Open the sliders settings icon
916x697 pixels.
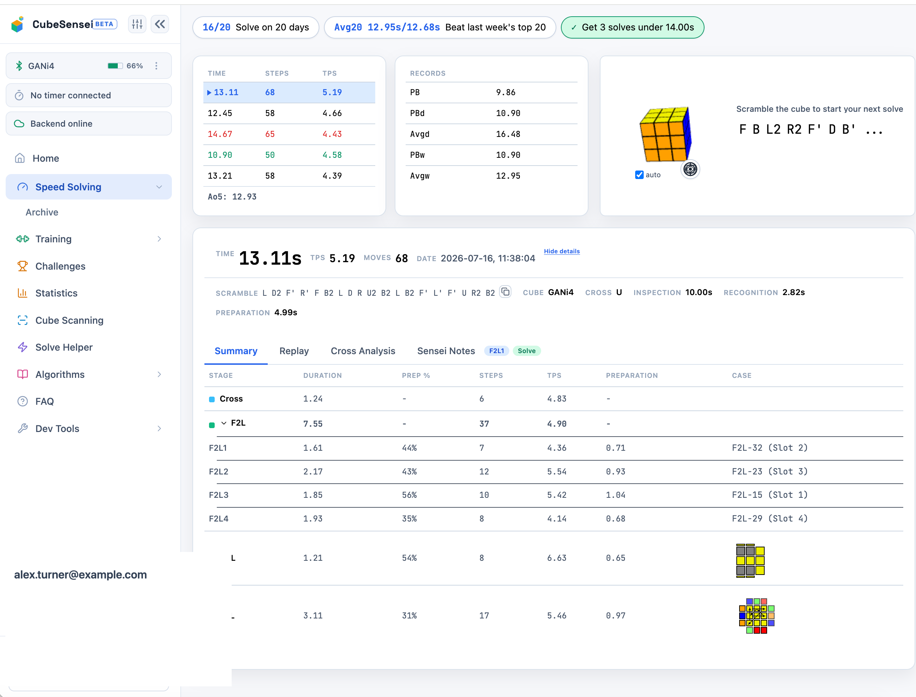pyautogui.click(x=137, y=24)
